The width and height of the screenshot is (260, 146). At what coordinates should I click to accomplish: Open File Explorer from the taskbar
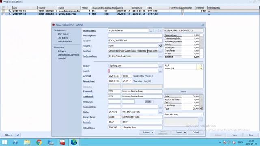pyautogui.click(x=27, y=142)
